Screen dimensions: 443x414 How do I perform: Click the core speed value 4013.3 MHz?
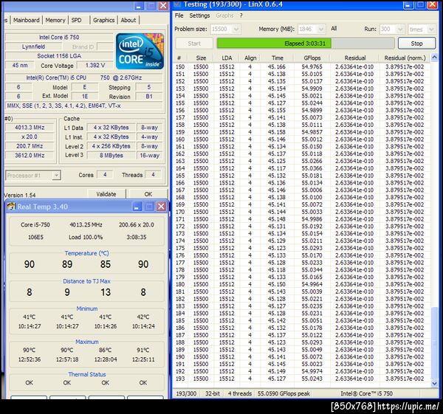(x=30, y=128)
